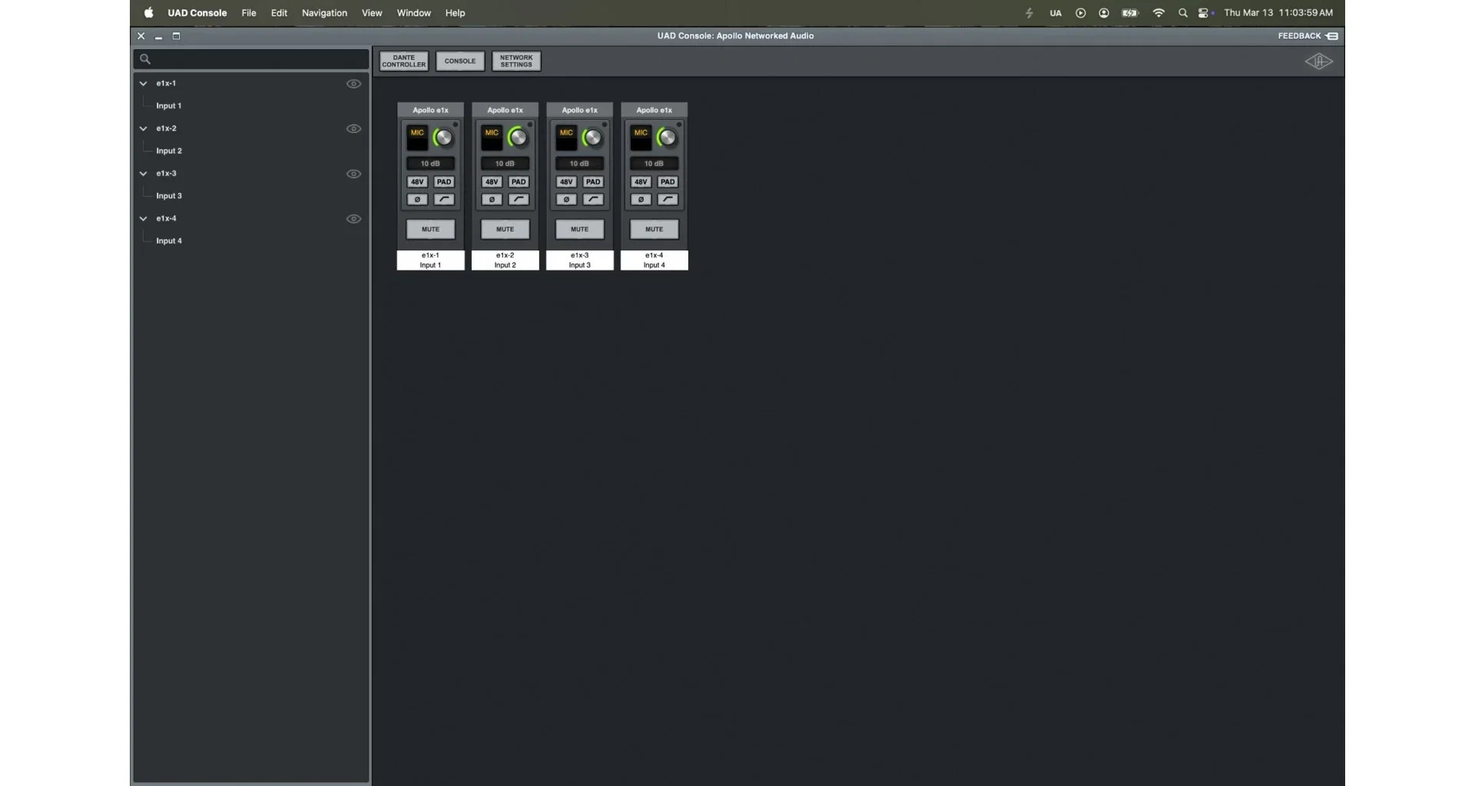Click the 10 dB gain value on e1x-3

point(579,164)
